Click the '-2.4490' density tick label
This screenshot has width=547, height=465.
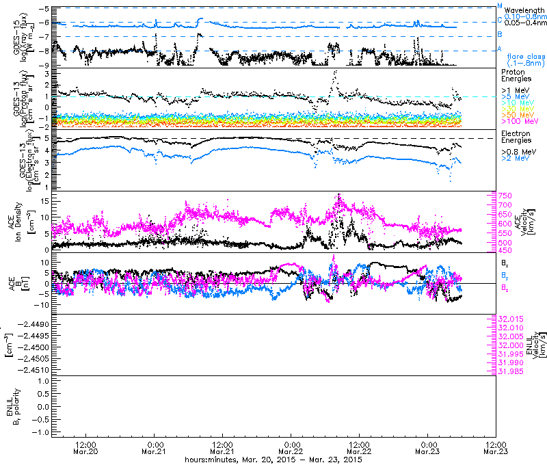[x=34, y=324]
